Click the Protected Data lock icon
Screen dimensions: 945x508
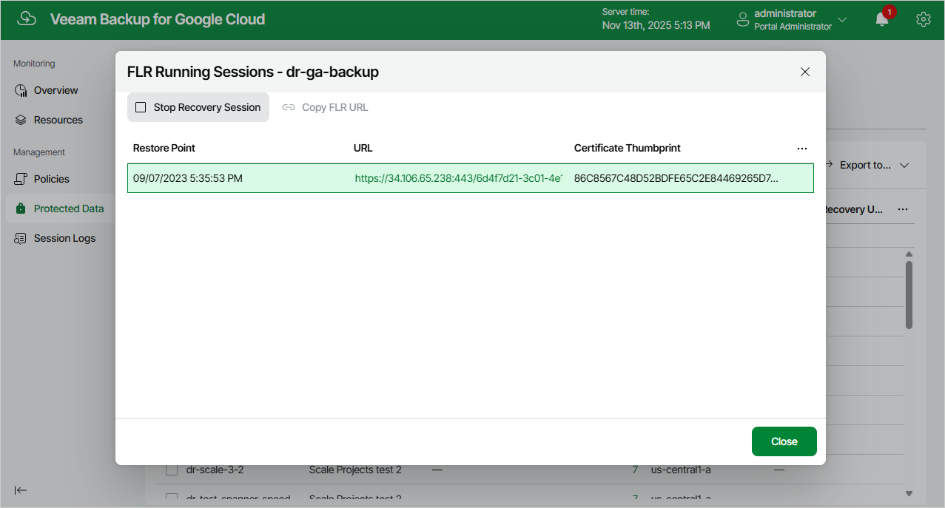coord(21,209)
